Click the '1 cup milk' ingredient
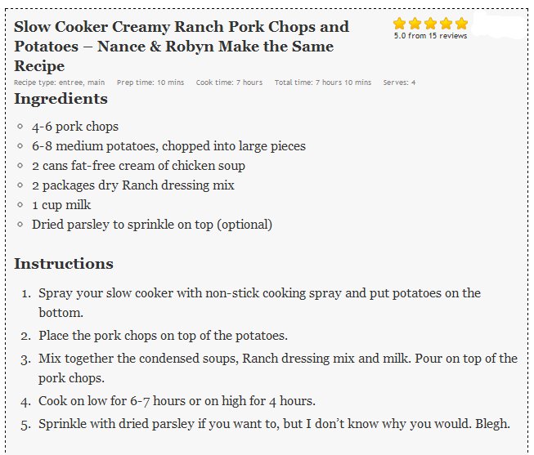 [x=61, y=205]
